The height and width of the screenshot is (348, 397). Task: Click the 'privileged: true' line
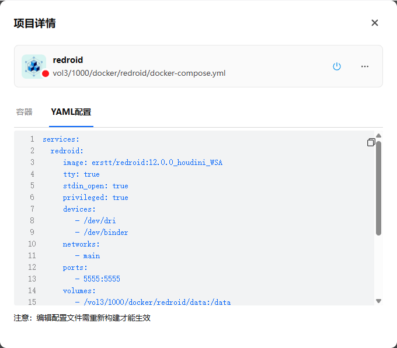(x=95, y=198)
